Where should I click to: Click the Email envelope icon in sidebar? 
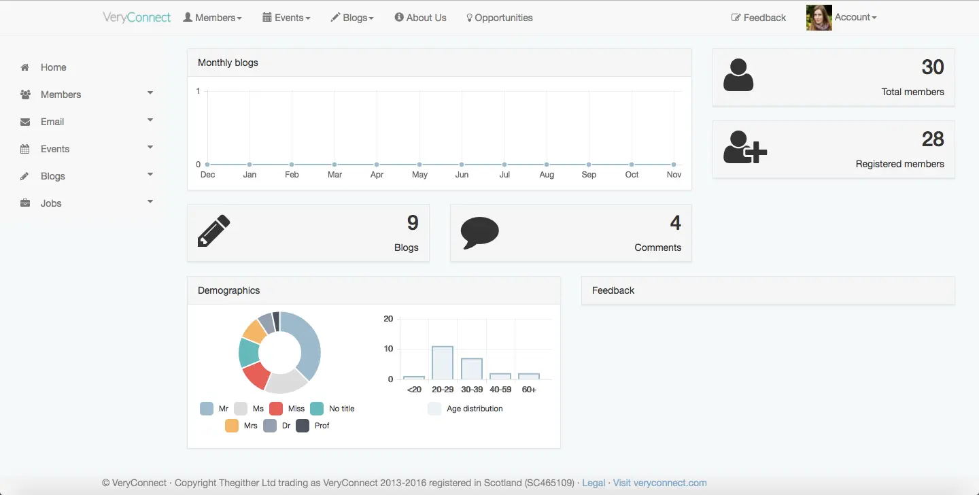coord(25,122)
